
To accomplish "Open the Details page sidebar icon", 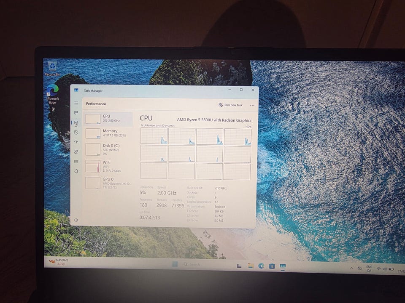I will [x=76, y=162].
